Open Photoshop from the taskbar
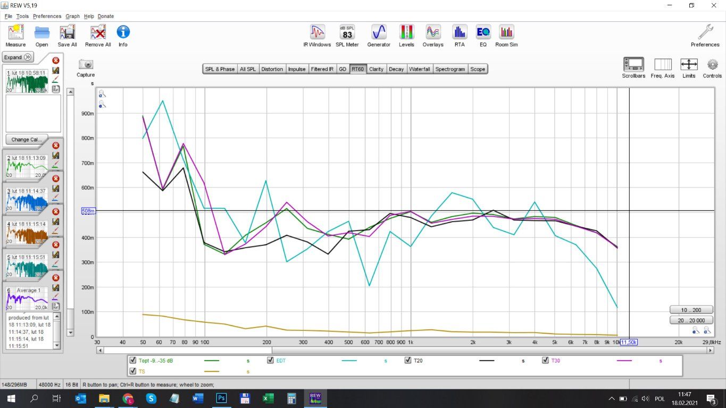Image resolution: width=726 pixels, height=408 pixels. click(x=221, y=398)
